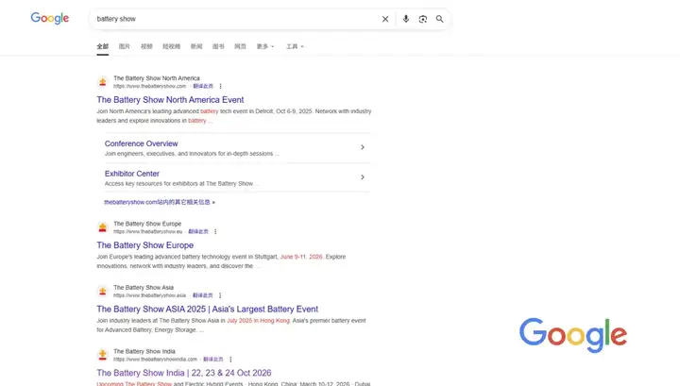Click site name 'The Battery Show India'

pos(144,351)
